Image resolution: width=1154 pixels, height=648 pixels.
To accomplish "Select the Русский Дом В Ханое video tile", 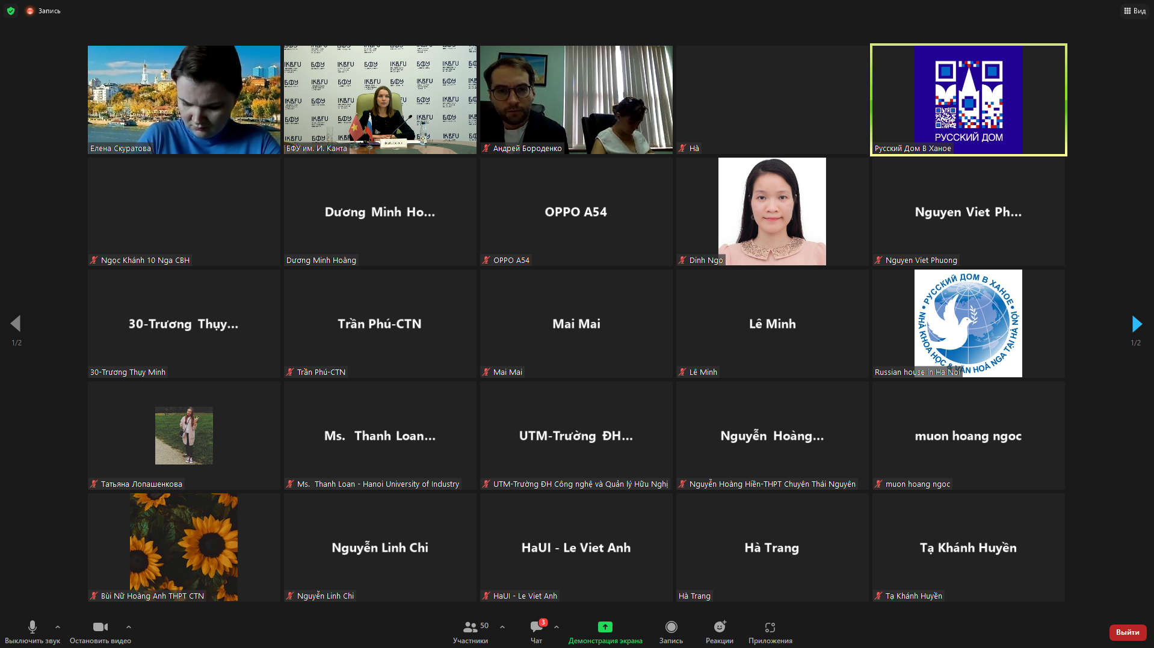I will [969, 100].
